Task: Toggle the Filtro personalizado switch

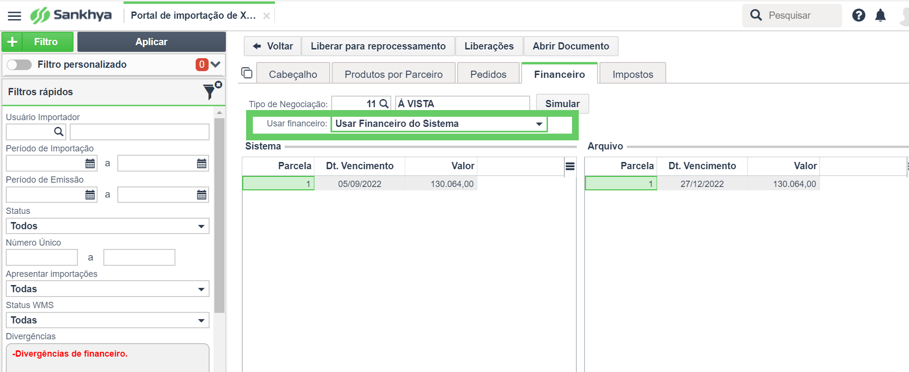Action: click(x=19, y=64)
